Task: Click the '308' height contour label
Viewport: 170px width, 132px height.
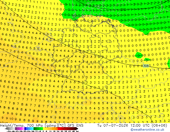Action: point(146,66)
